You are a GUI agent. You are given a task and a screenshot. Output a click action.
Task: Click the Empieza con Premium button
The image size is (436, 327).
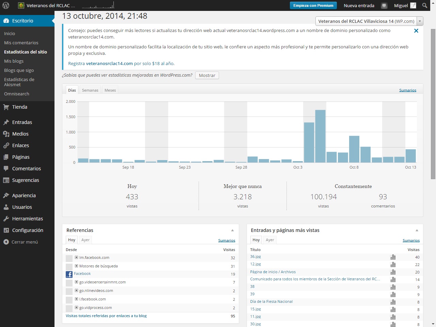tap(313, 5)
